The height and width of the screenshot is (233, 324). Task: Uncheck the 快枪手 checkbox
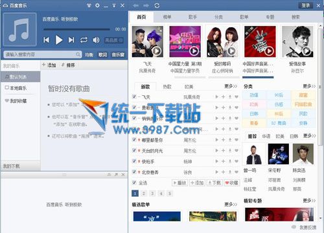click(x=134, y=161)
